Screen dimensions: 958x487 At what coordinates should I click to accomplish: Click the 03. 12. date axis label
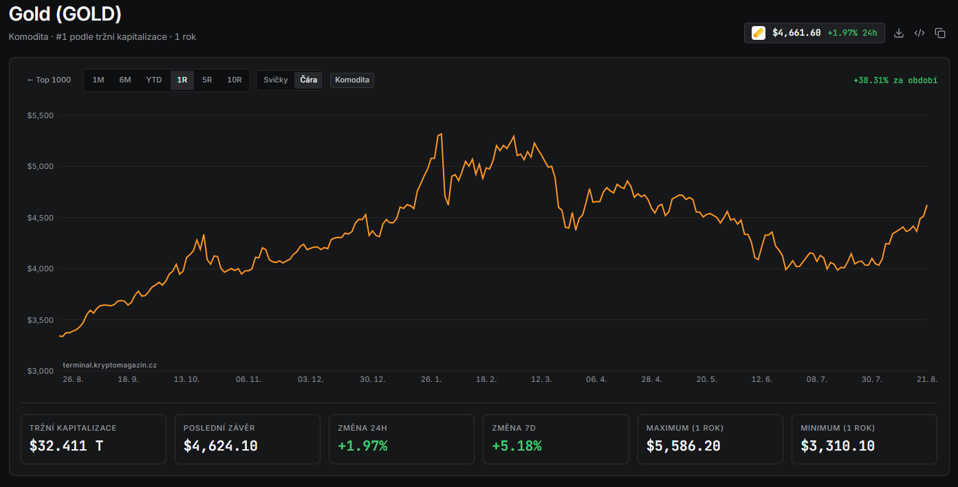[x=310, y=379]
